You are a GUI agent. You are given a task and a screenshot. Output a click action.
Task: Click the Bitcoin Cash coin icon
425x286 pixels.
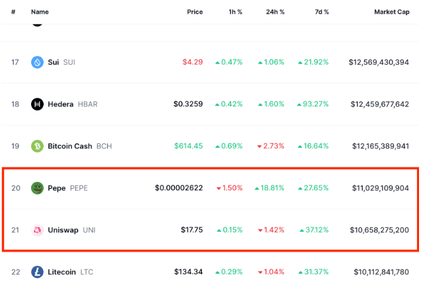37,146
